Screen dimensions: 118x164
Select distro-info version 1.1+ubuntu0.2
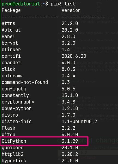[x=79, y=122]
